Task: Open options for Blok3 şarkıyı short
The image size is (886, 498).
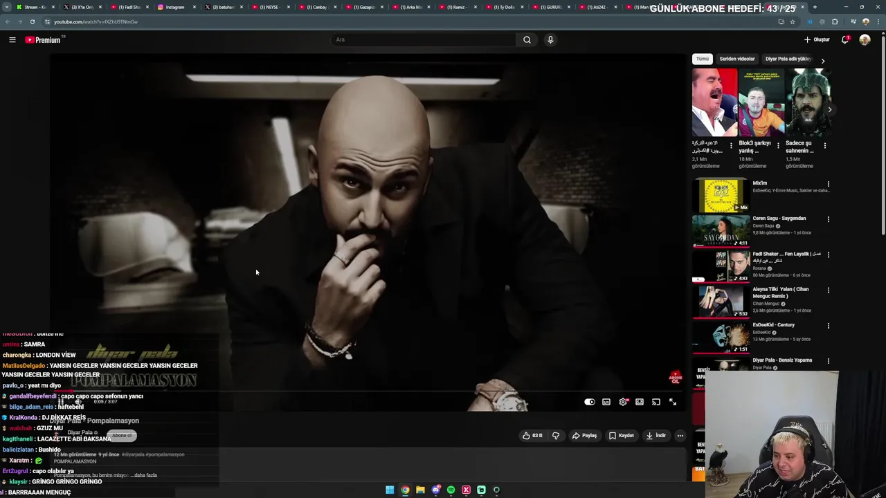Action: click(x=778, y=146)
